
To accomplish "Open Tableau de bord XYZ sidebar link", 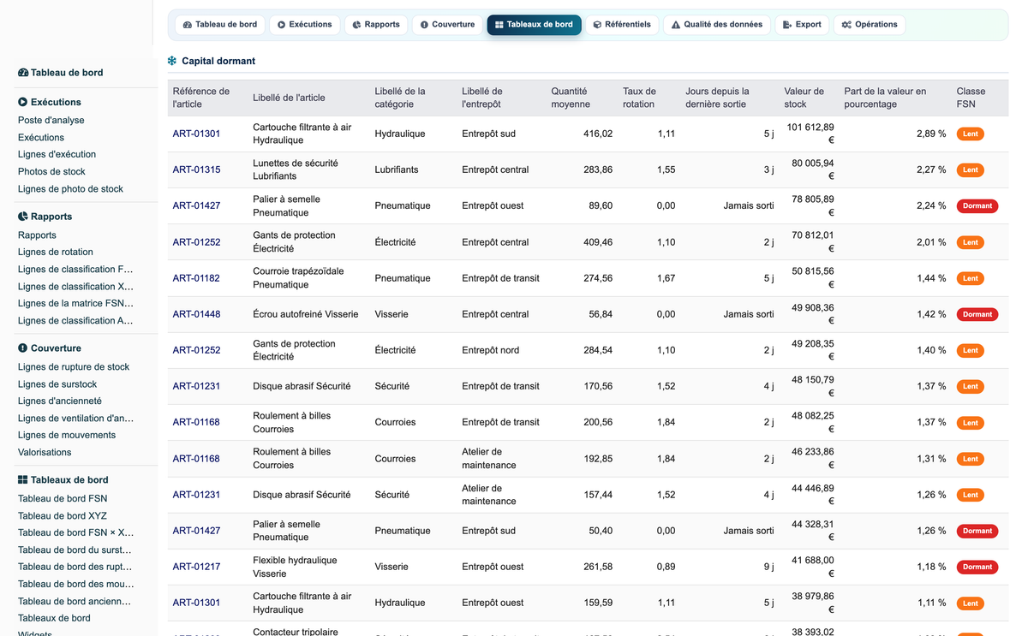I will [63, 516].
